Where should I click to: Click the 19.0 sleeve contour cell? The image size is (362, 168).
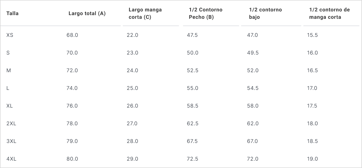coord(312,159)
